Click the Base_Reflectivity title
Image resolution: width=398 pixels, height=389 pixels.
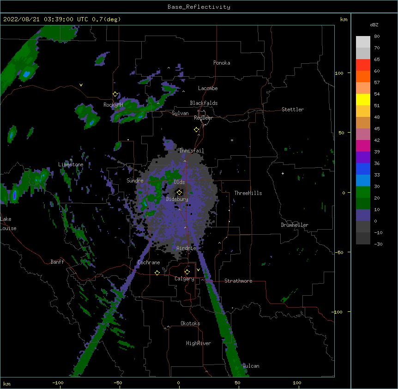click(x=199, y=7)
